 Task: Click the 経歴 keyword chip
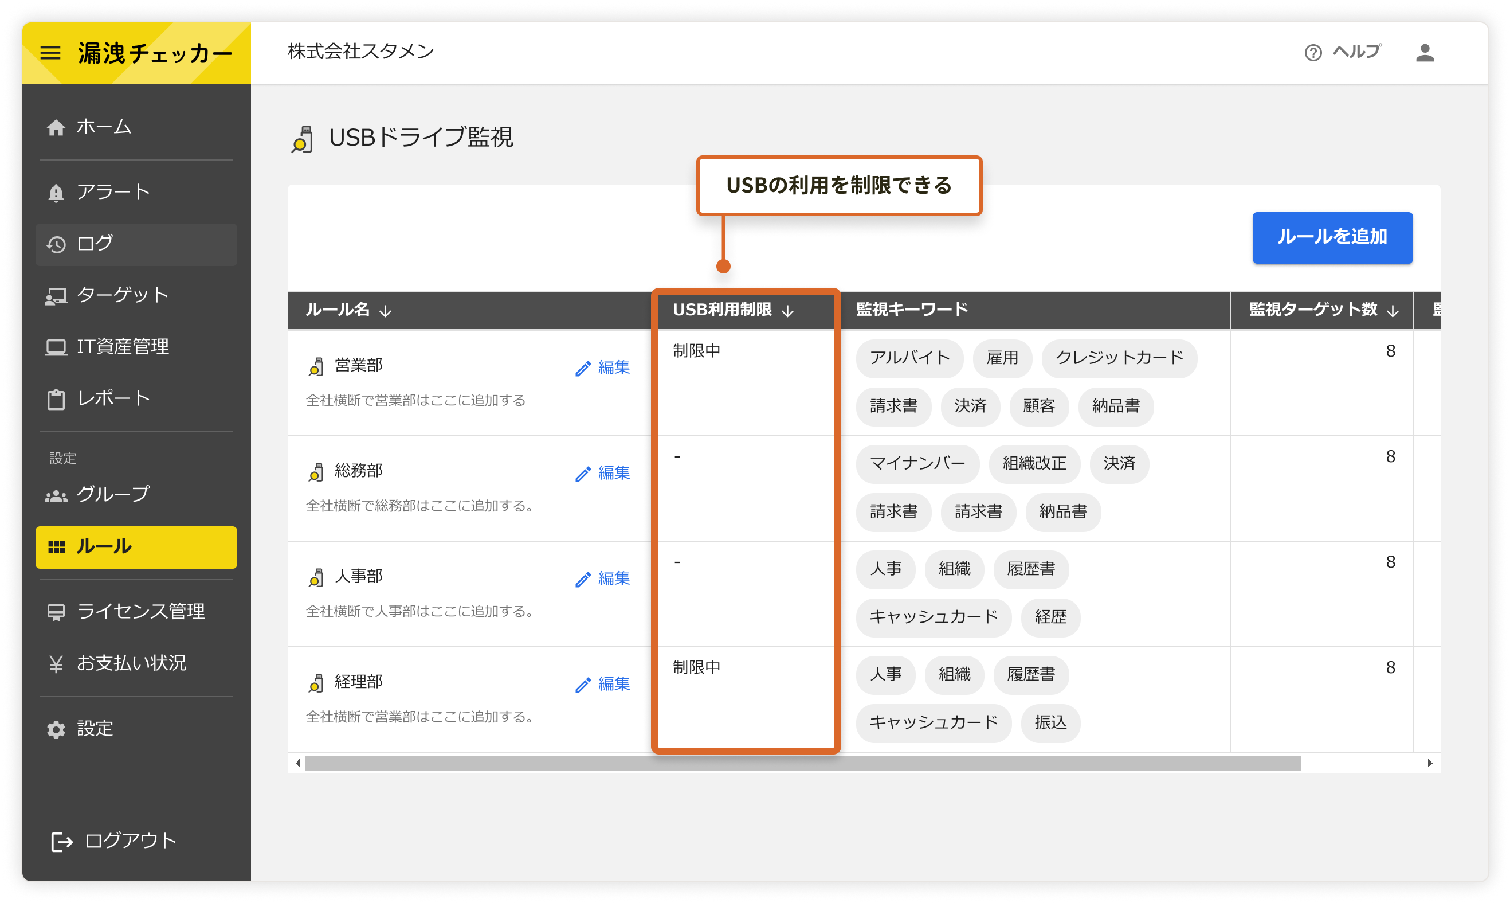(1050, 618)
